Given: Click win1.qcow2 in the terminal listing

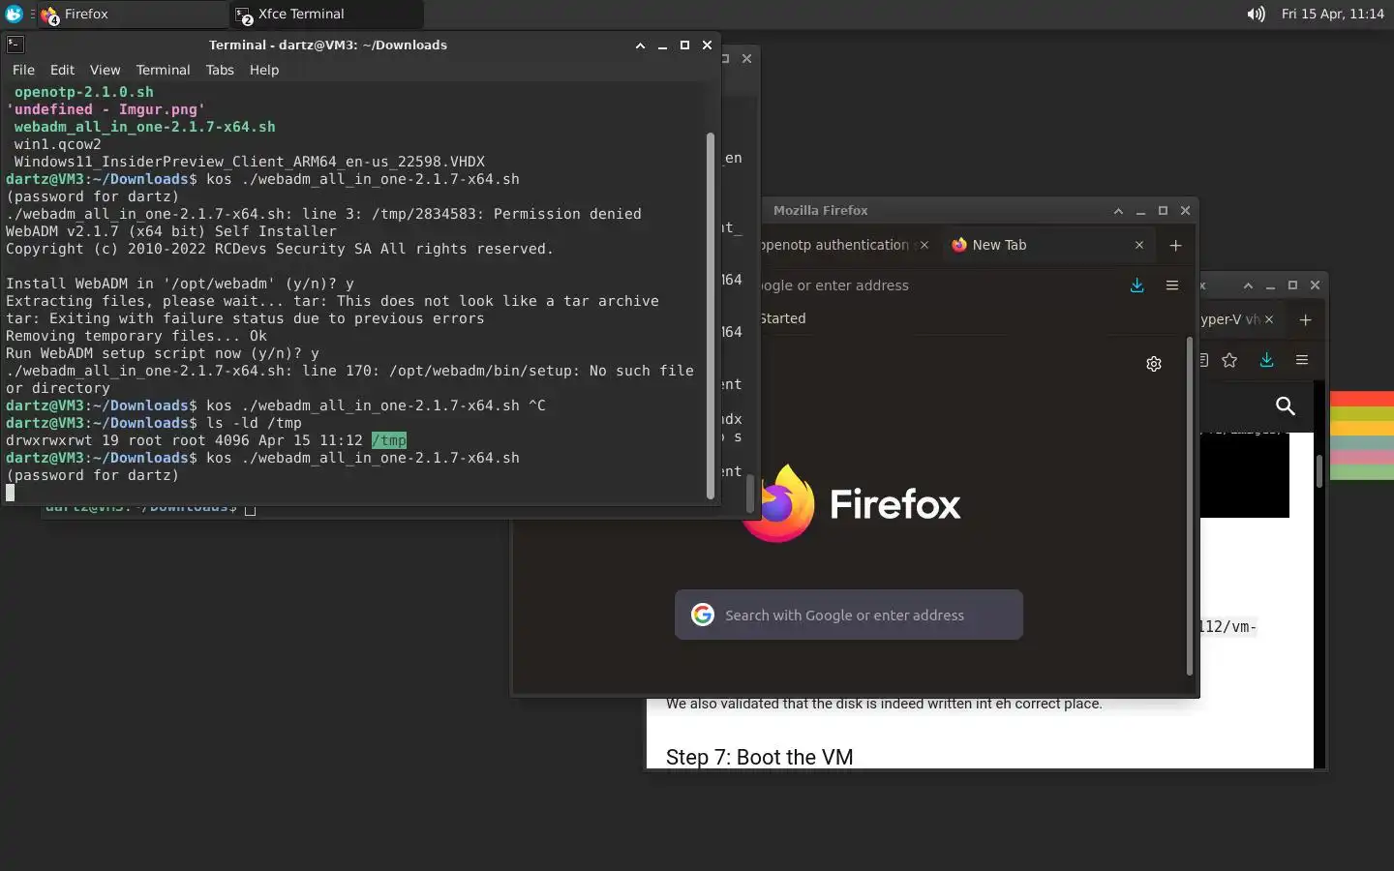Looking at the screenshot, I should (x=57, y=144).
